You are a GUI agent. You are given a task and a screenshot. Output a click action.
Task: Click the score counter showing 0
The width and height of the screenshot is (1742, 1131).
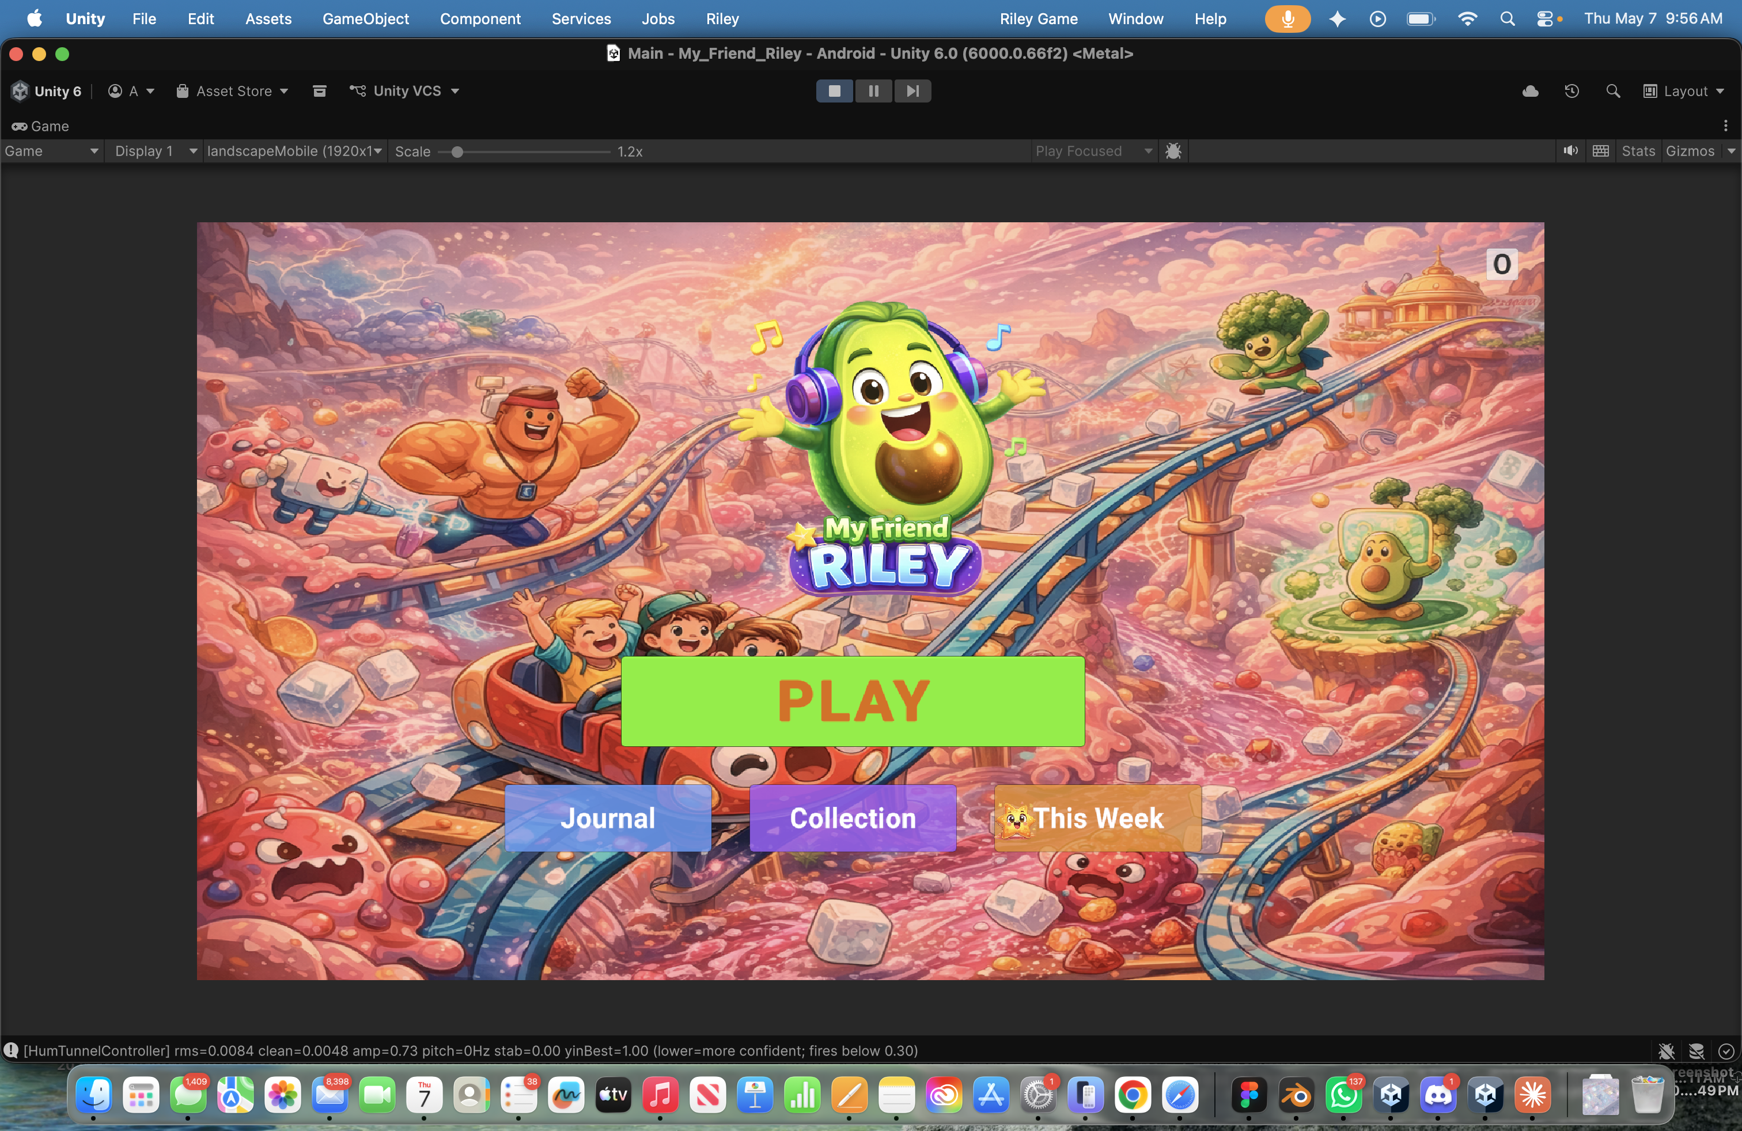click(1502, 264)
